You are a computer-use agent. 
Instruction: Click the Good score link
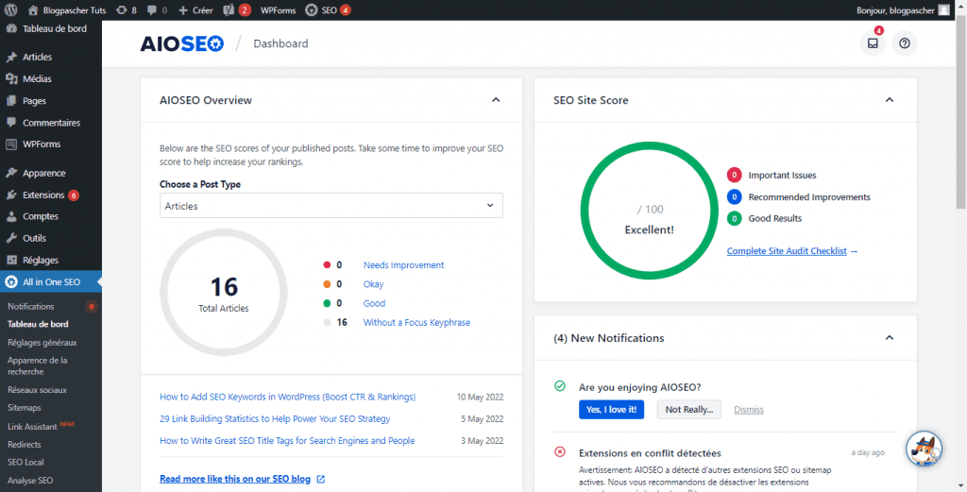[x=374, y=303]
